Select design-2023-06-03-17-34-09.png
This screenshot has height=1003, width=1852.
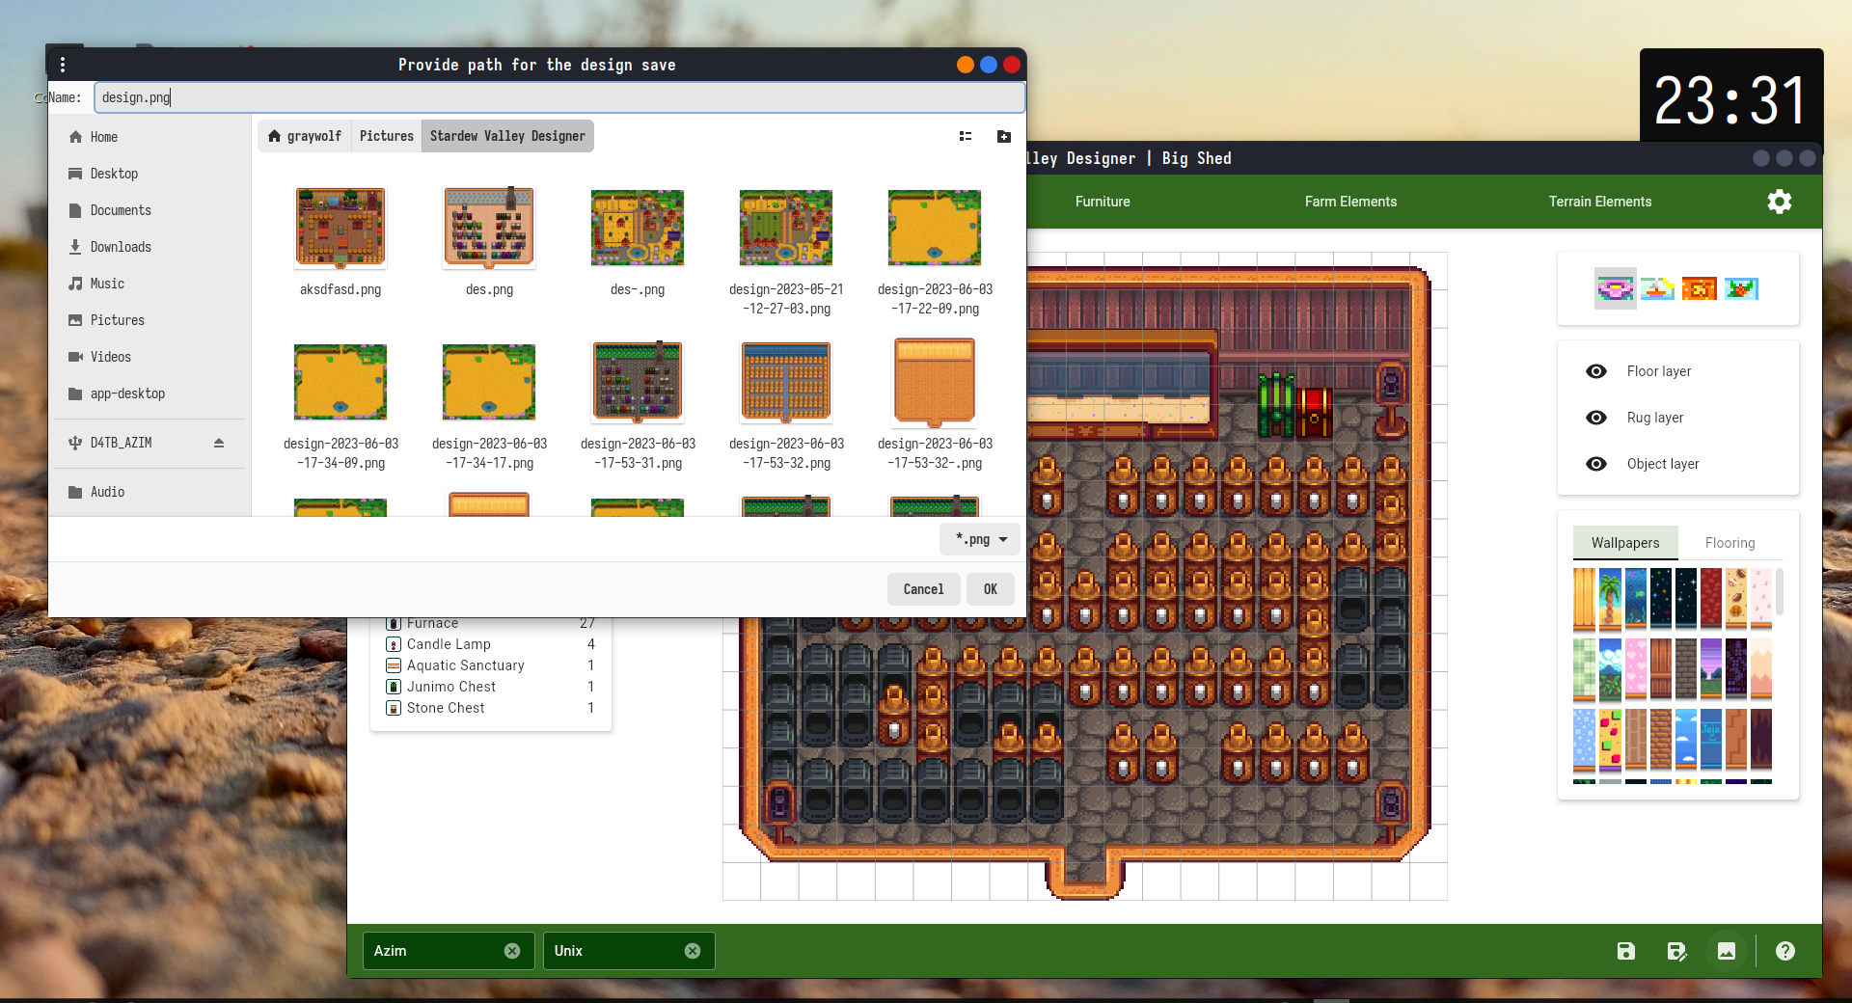[x=340, y=405]
